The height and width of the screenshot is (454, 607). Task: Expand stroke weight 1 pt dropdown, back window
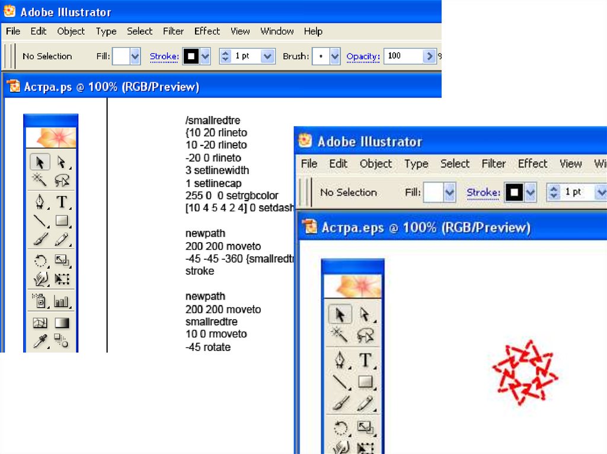tap(267, 56)
